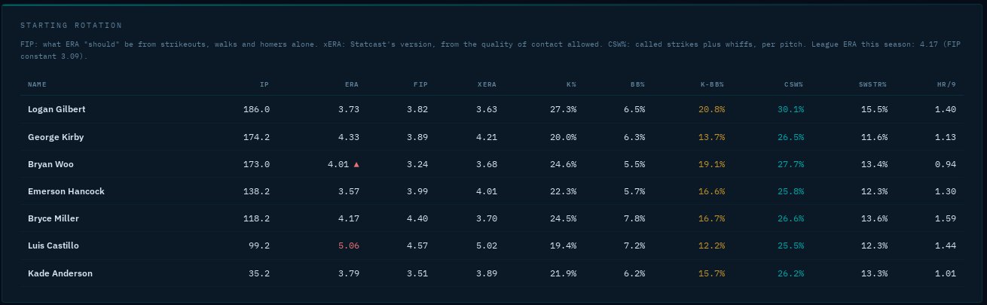Click Bryce Miller's 7.8% BB% value
Viewport: 987px width, 305px height.
(634, 218)
